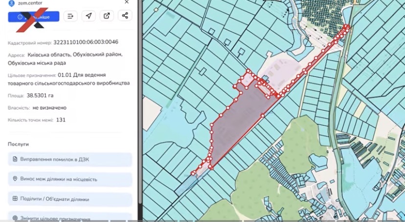Click the grid icon beside Поділити

pos(15,198)
